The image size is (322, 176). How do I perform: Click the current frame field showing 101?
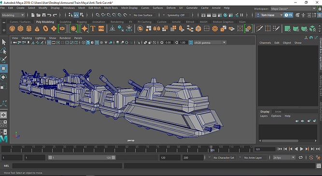point(265,149)
